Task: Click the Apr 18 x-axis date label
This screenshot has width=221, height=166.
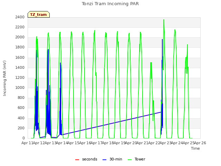Action: (108, 143)
